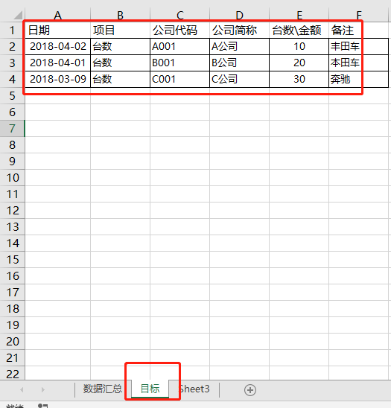391x408 pixels.
Task: Click the cell containing 2018-04-02
Action: (58, 47)
